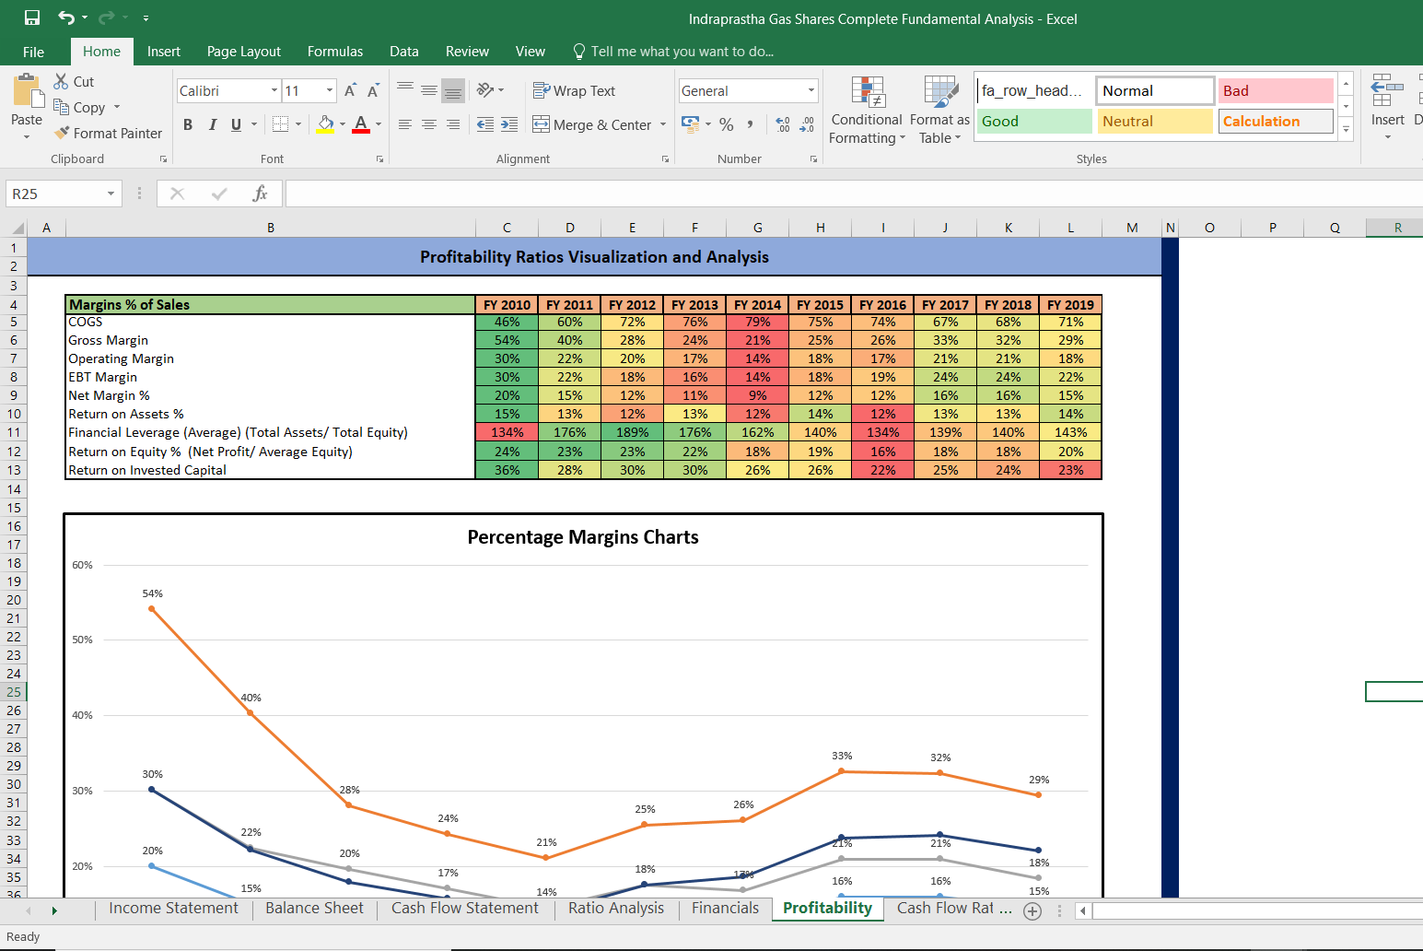1423x951 pixels.
Task: Open the Font Color dropdown arrow
Action: click(x=379, y=123)
